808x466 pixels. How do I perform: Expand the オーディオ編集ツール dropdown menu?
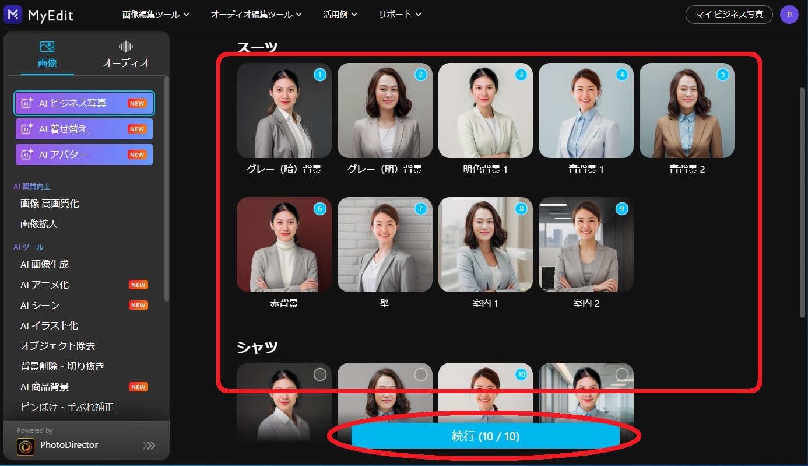tap(256, 15)
